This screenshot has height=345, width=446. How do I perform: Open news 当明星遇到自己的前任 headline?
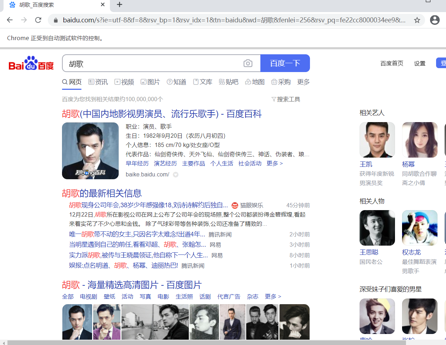[x=137, y=245]
